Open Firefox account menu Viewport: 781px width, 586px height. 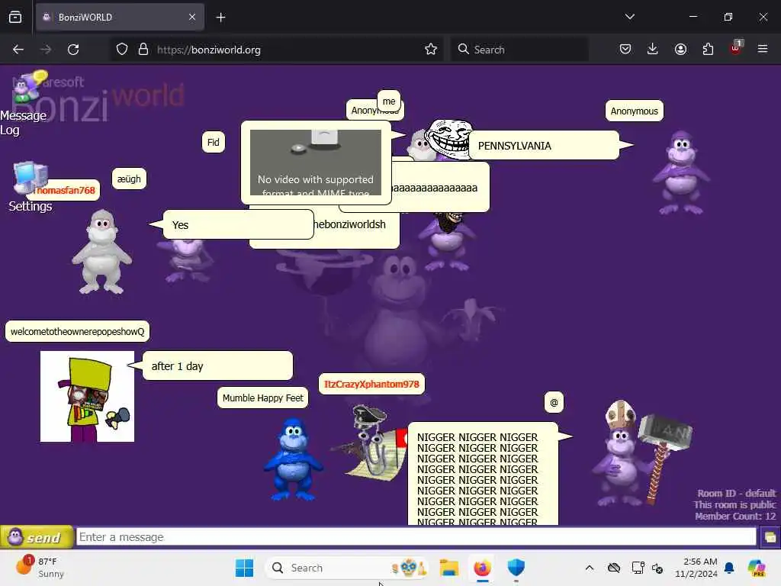pyautogui.click(x=680, y=50)
